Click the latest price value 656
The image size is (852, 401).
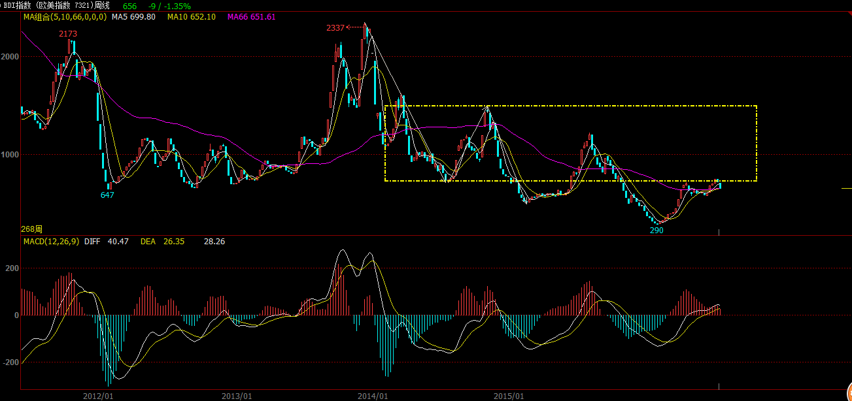tap(129, 6)
